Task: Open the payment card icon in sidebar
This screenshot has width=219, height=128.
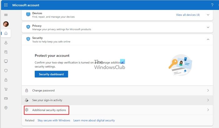Action: point(6,98)
